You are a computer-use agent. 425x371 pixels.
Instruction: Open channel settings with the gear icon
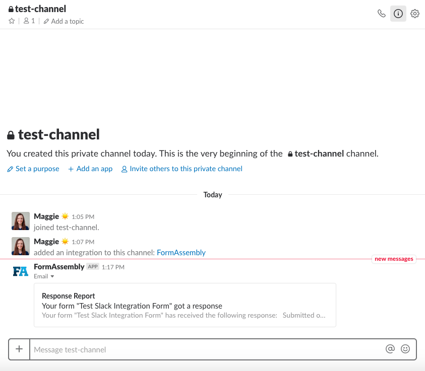[x=415, y=14]
